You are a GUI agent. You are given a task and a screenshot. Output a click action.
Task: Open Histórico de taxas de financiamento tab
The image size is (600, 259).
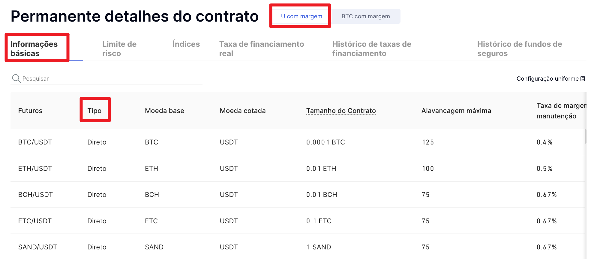pos(371,49)
